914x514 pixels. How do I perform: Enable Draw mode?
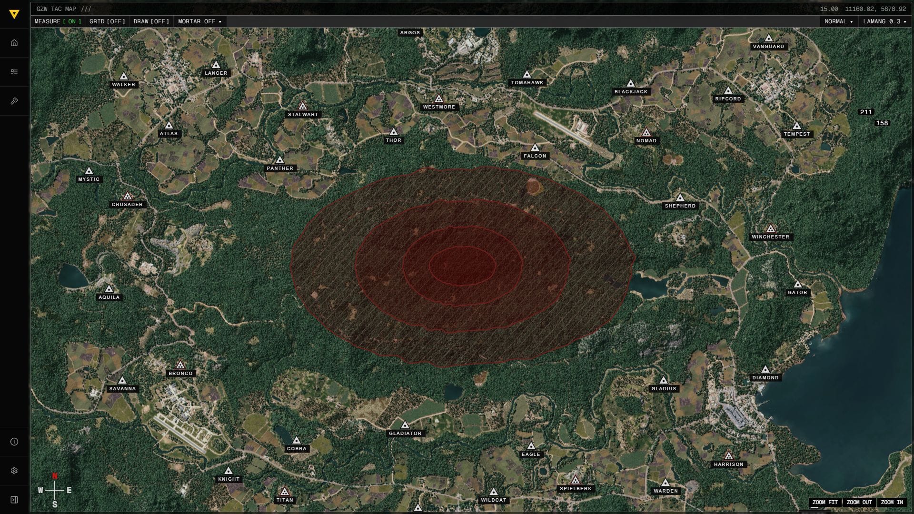[x=151, y=21]
